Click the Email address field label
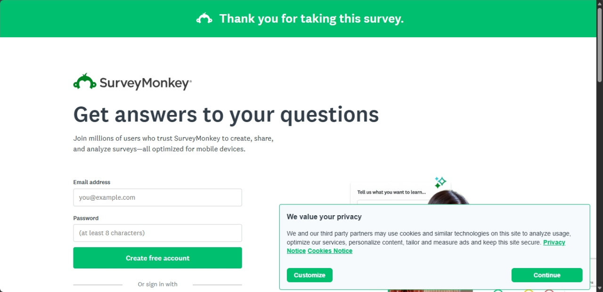Image resolution: width=603 pixels, height=292 pixels. pyautogui.click(x=92, y=182)
